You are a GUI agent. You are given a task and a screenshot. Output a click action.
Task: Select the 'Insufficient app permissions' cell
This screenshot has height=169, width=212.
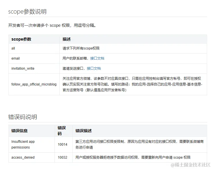(31, 145)
